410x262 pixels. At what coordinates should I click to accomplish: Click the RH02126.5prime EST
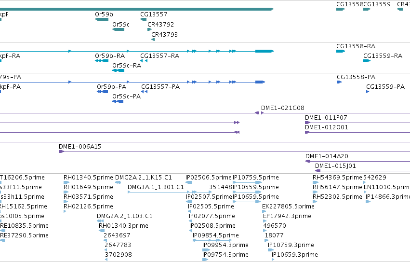click(x=65, y=211)
